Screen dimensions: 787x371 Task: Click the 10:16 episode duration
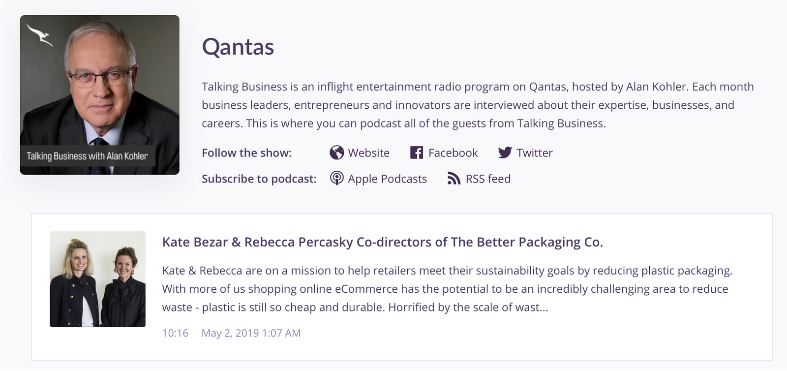175,333
